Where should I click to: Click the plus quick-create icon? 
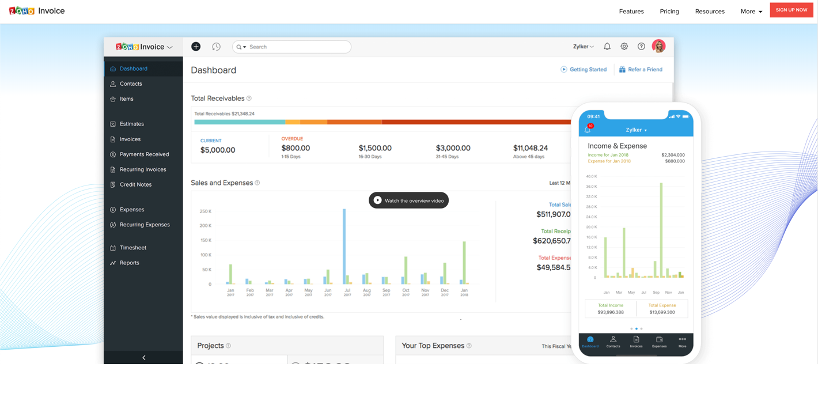[x=196, y=47]
